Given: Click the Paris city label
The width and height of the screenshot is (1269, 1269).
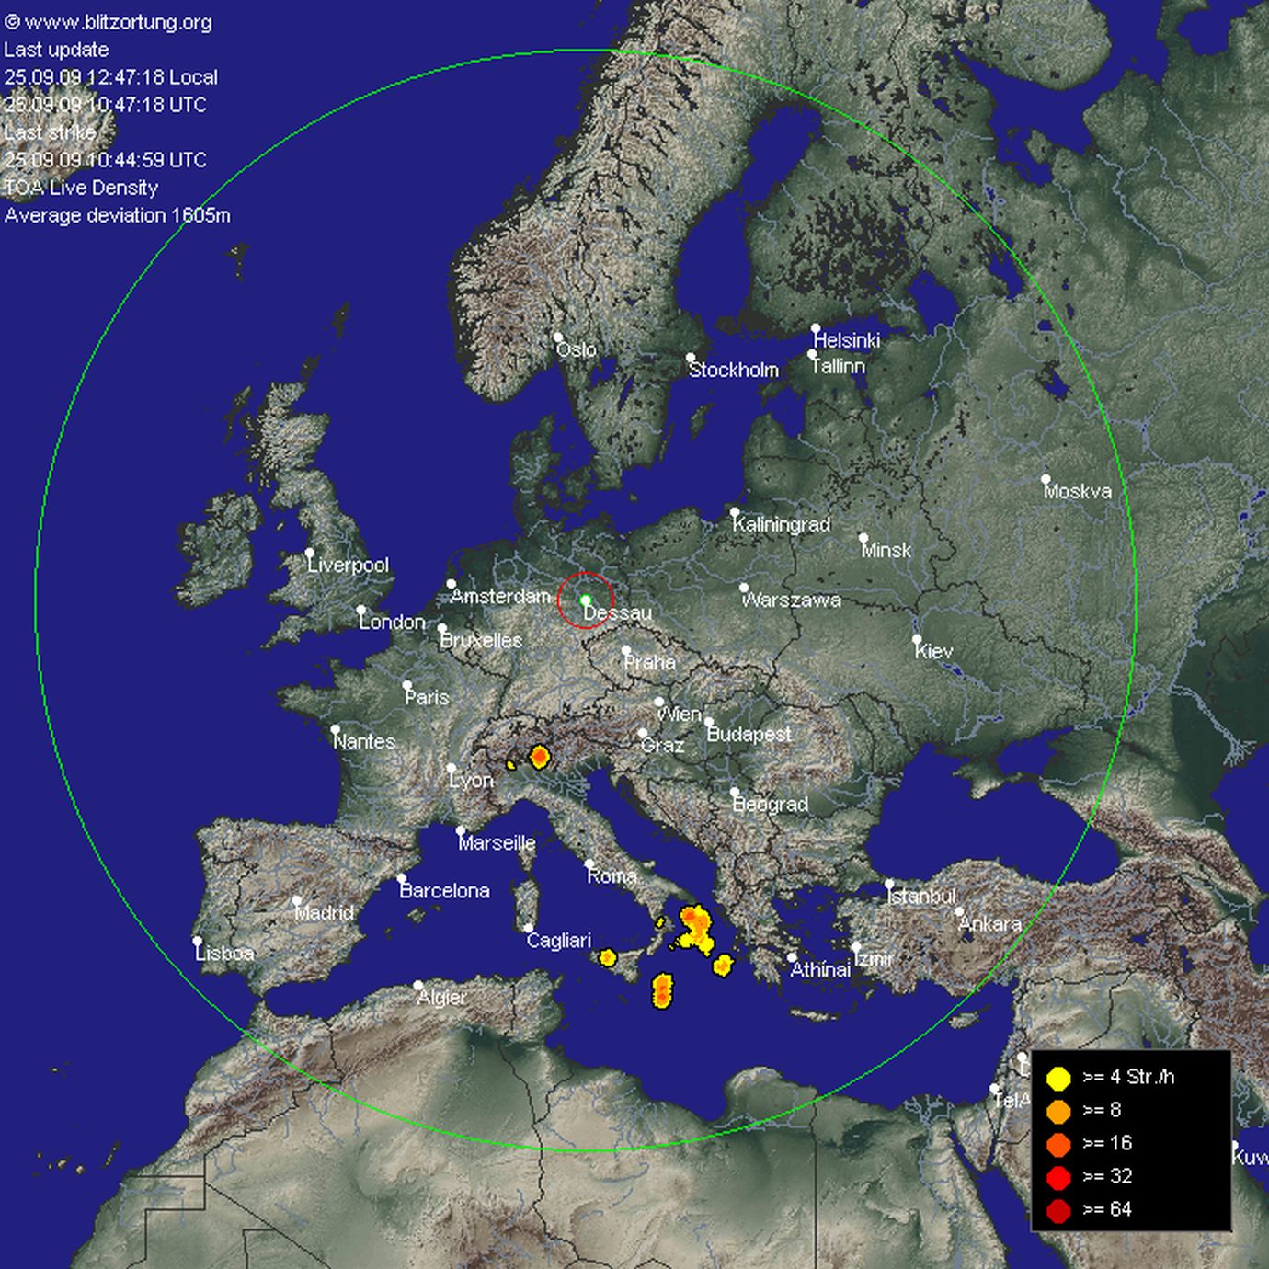Looking at the screenshot, I should point(428,697).
